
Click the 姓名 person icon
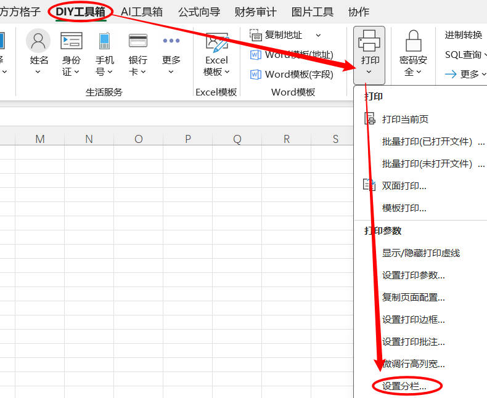pyautogui.click(x=38, y=41)
